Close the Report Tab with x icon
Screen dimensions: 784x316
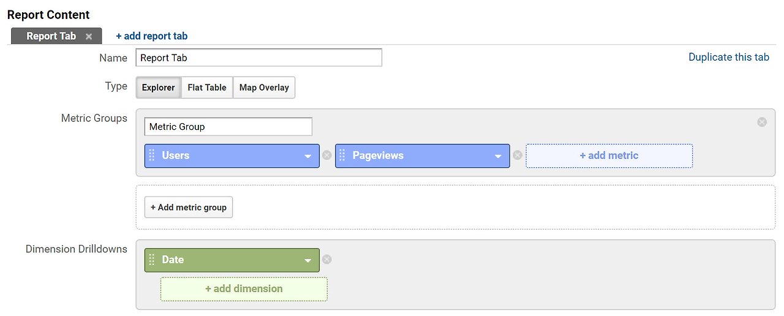click(x=89, y=37)
